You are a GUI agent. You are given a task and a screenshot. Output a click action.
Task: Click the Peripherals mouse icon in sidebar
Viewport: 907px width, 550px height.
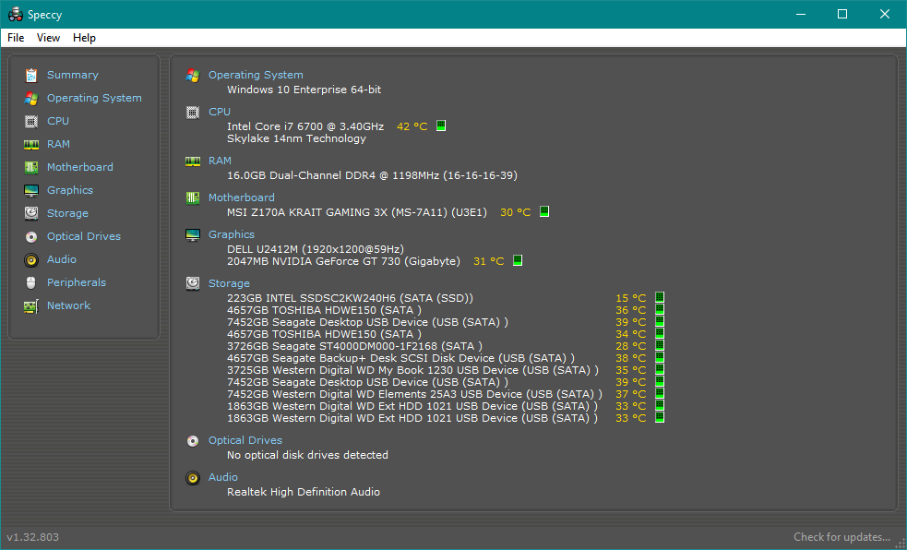point(31,282)
